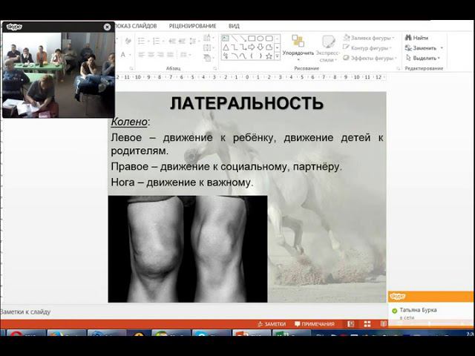The width and height of the screenshot is (475, 356).
Task: Switch to Reading view icon
Action: [x=384, y=324]
